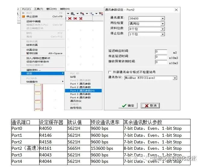Viewport: 202px width, 167px height.
Task: Click the 取消 cancel button
Action: click(x=150, y=106)
